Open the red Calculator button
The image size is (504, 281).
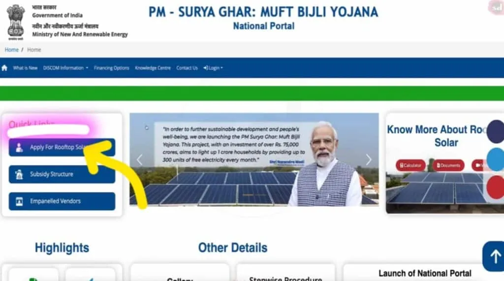point(410,165)
